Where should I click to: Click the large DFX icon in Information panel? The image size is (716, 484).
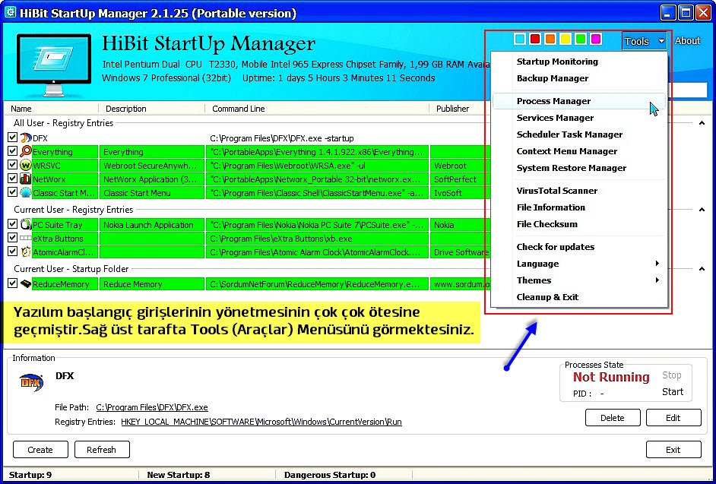click(31, 381)
